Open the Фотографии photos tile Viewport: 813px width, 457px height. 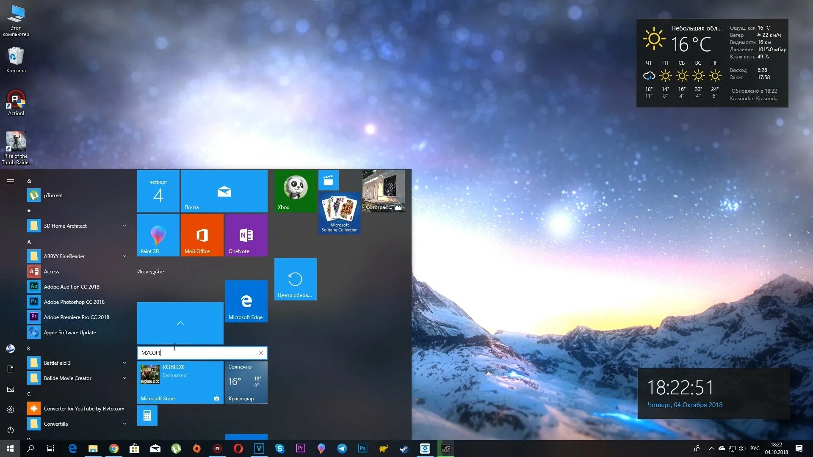point(384,191)
